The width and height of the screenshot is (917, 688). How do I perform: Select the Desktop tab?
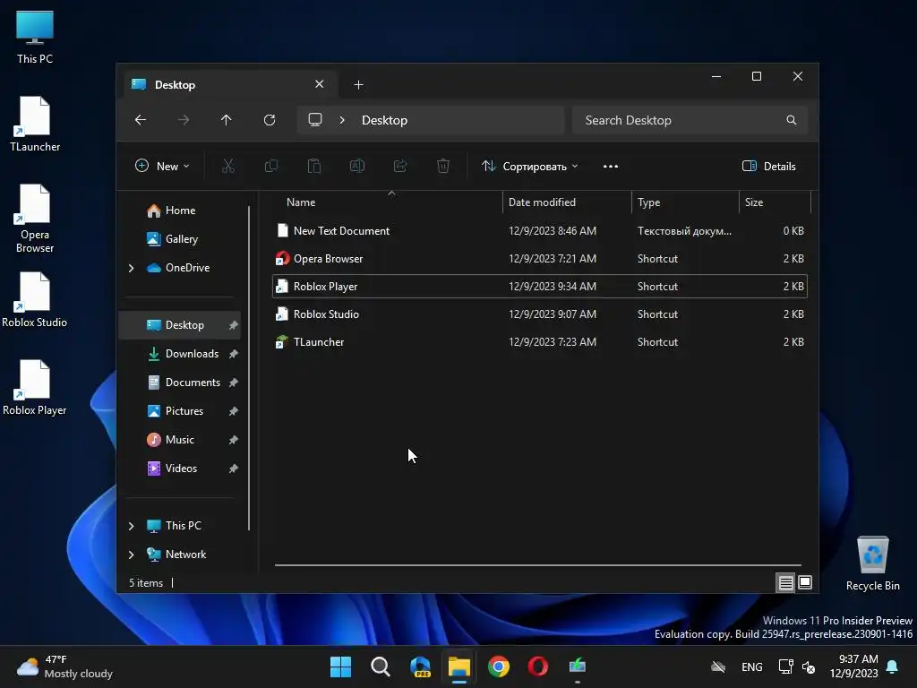(231, 85)
